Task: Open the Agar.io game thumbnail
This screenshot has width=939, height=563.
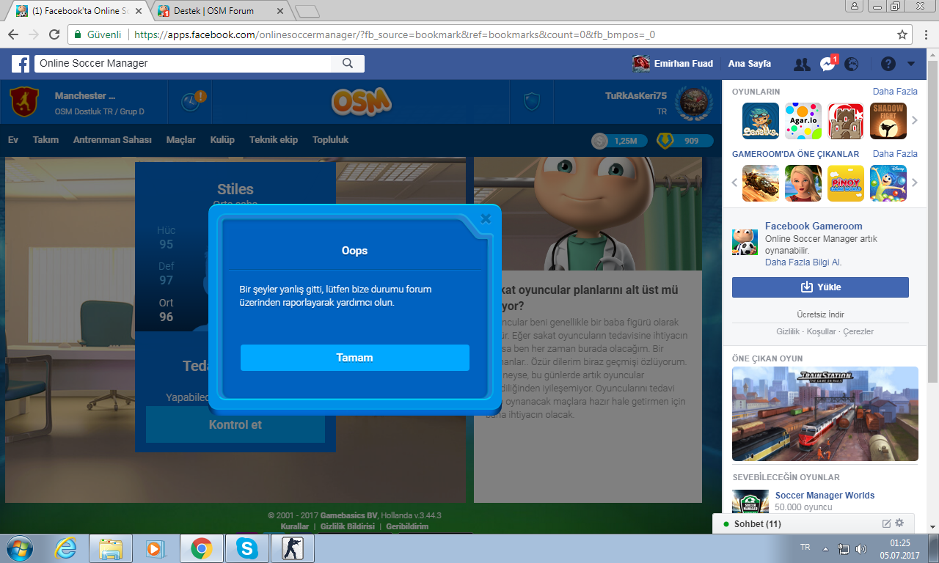Action: coord(803,121)
